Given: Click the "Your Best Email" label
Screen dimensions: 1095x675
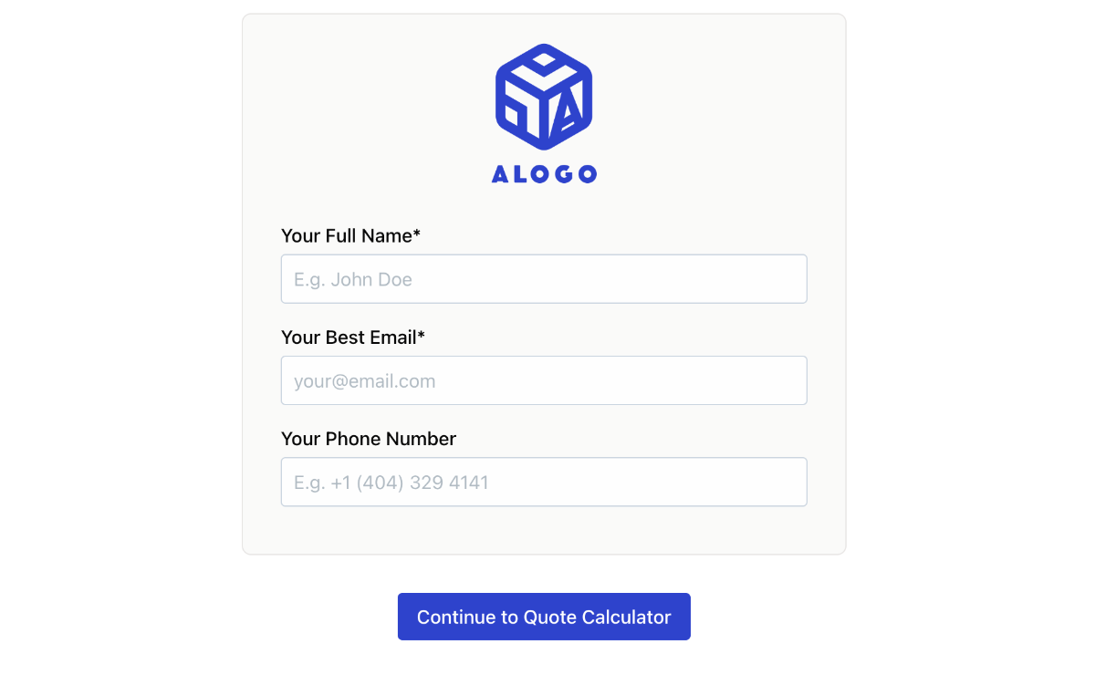Looking at the screenshot, I should pos(349,337).
